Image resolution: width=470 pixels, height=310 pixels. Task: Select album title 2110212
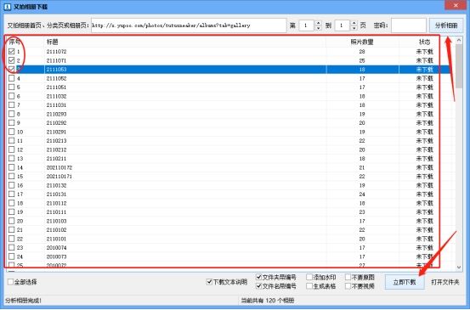(x=56, y=149)
